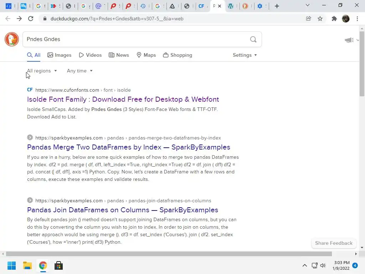Switch to the WordPress tab

pos(231,6)
